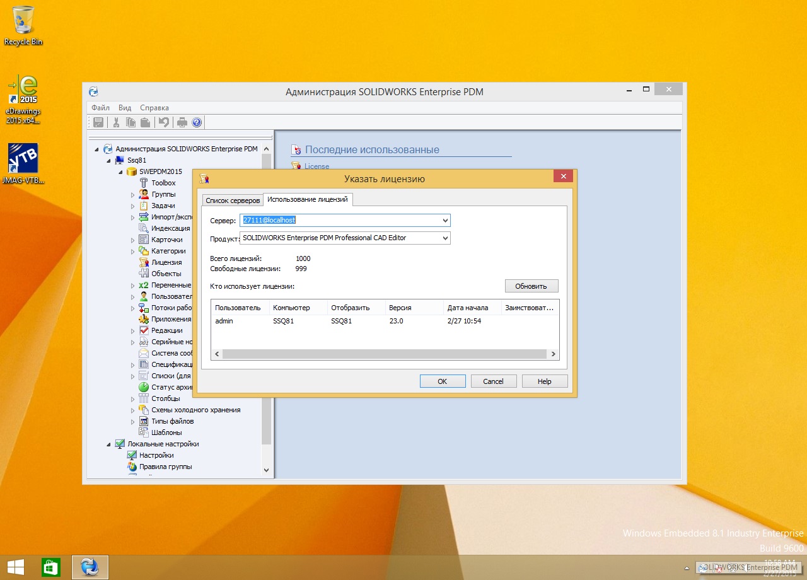Click the Print icon in the toolbar
This screenshot has width=807, height=580.
(x=182, y=122)
